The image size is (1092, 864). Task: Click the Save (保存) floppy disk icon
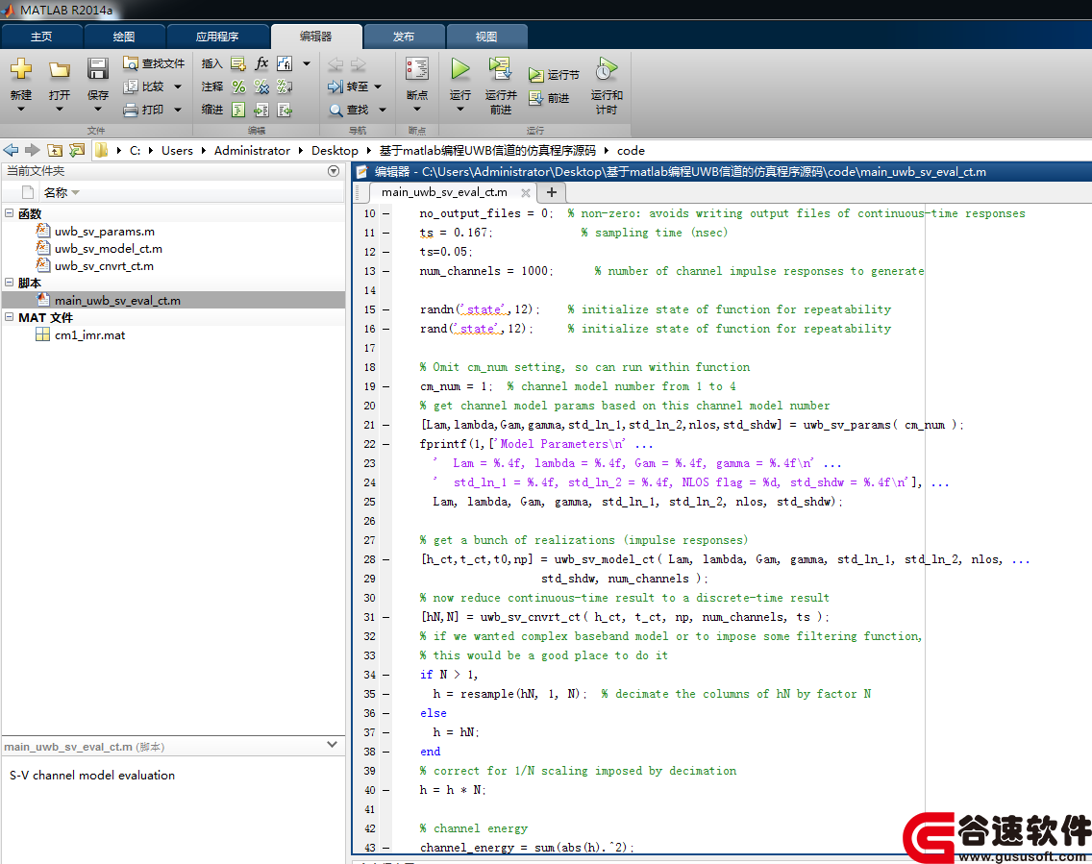pyautogui.click(x=97, y=69)
